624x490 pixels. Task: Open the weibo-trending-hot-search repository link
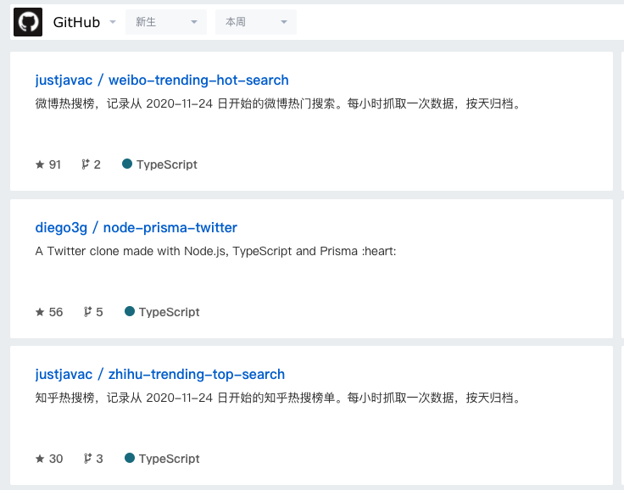162,80
